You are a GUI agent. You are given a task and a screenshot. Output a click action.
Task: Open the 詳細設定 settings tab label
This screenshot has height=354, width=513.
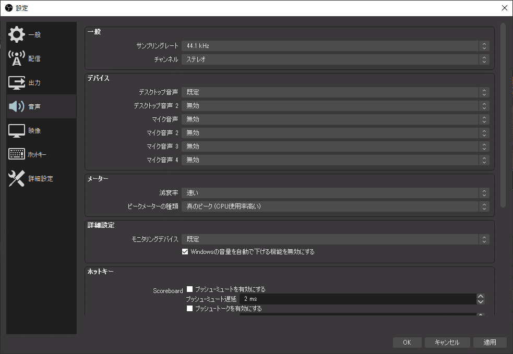[x=41, y=178]
